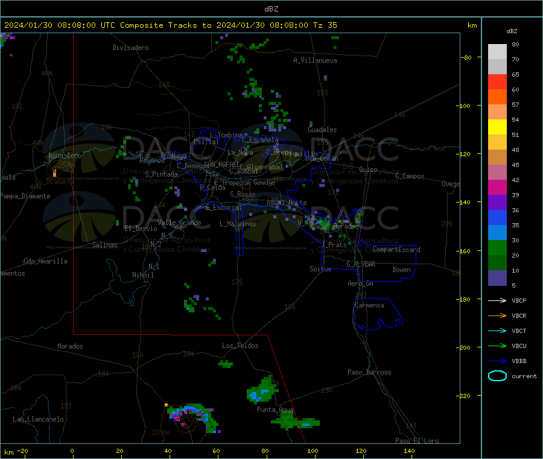Select the royal blue swatch in dBZ scale
The width and height of the screenshot is (543, 459).
tap(497, 217)
